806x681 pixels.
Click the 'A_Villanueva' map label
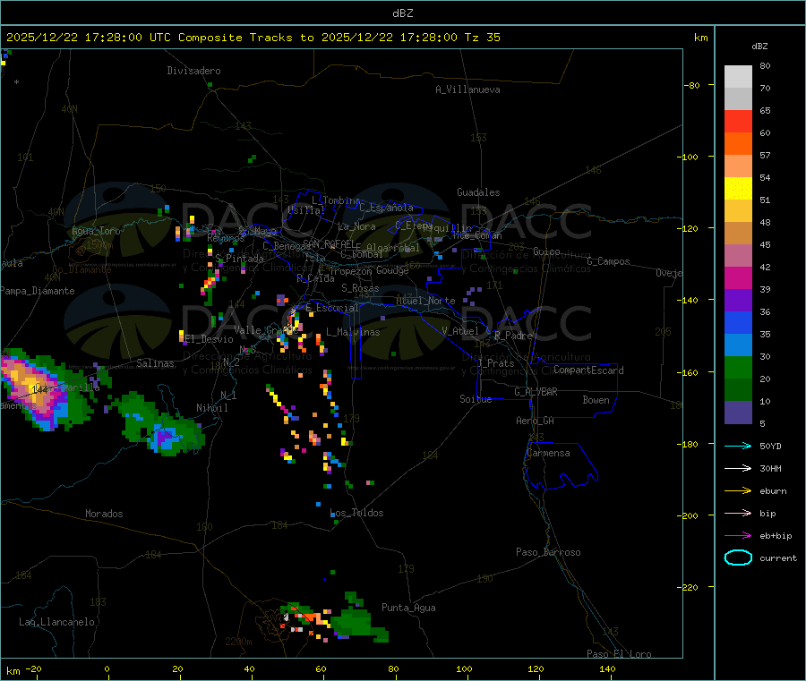click(x=467, y=89)
